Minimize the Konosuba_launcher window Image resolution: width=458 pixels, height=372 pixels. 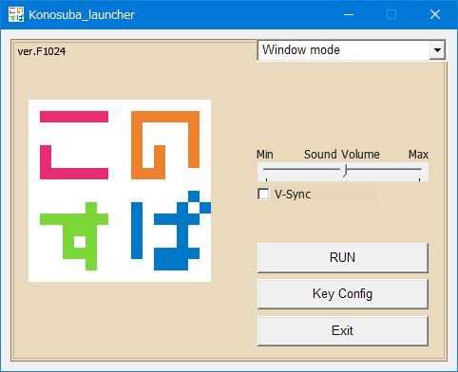(349, 14)
